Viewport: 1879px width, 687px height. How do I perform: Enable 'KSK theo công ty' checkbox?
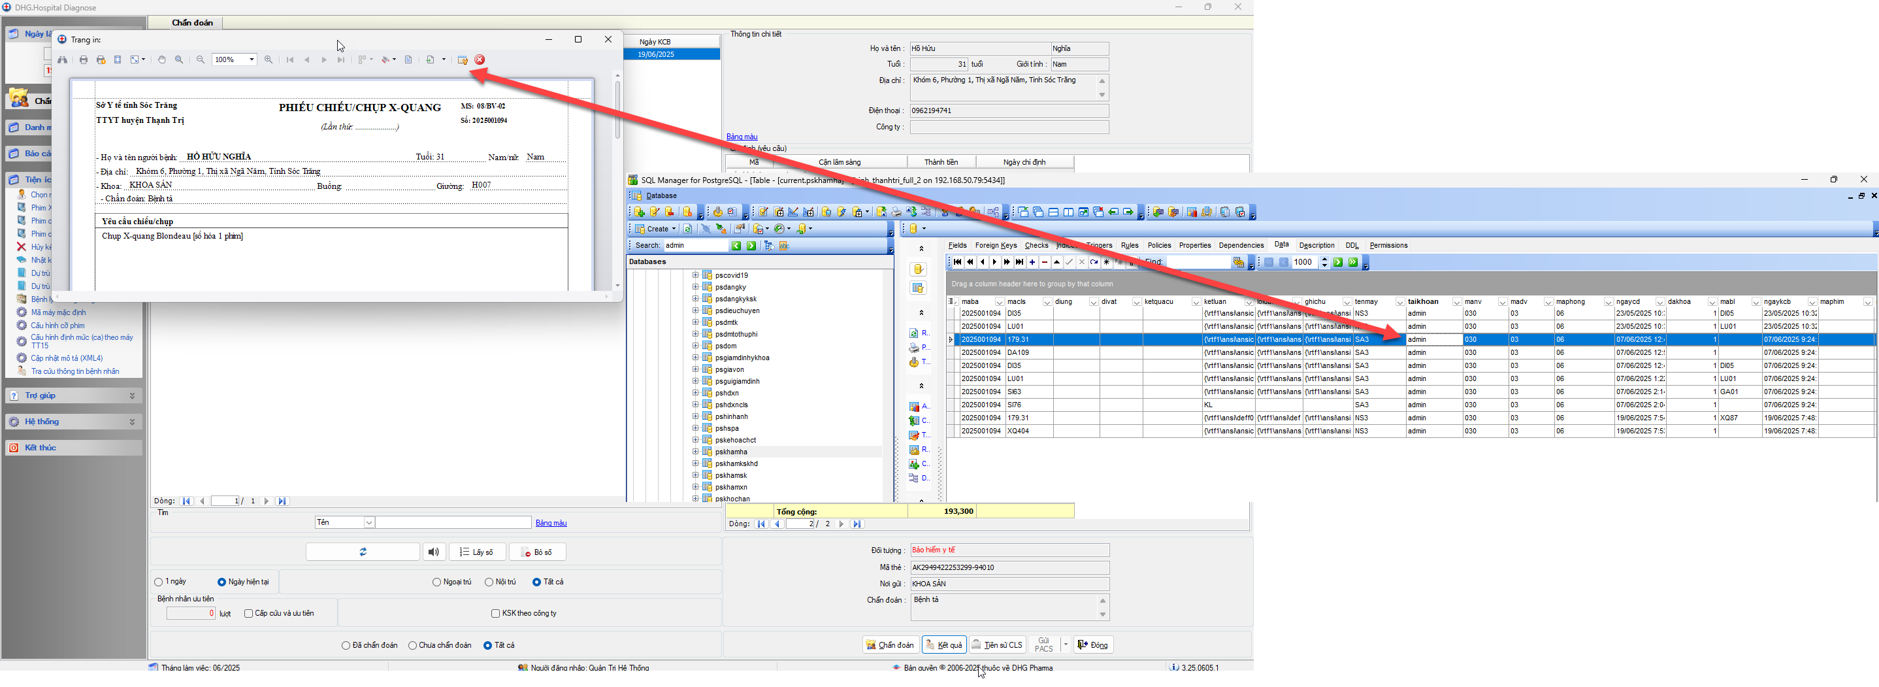pyautogui.click(x=496, y=613)
